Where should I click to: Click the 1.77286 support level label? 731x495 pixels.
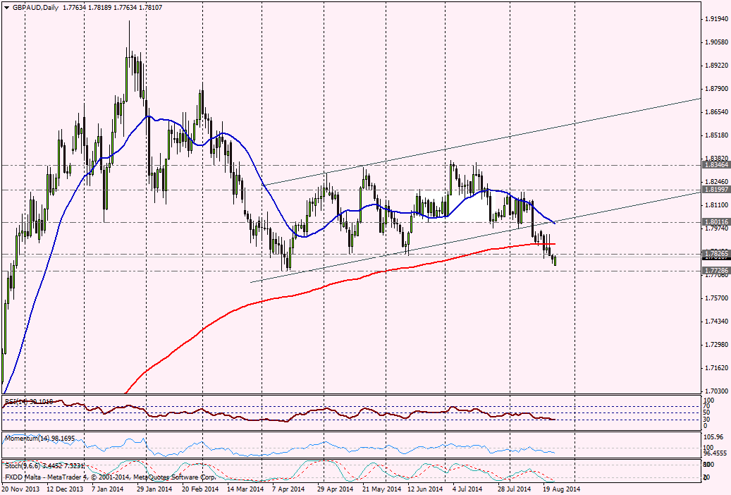(x=715, y=270)
